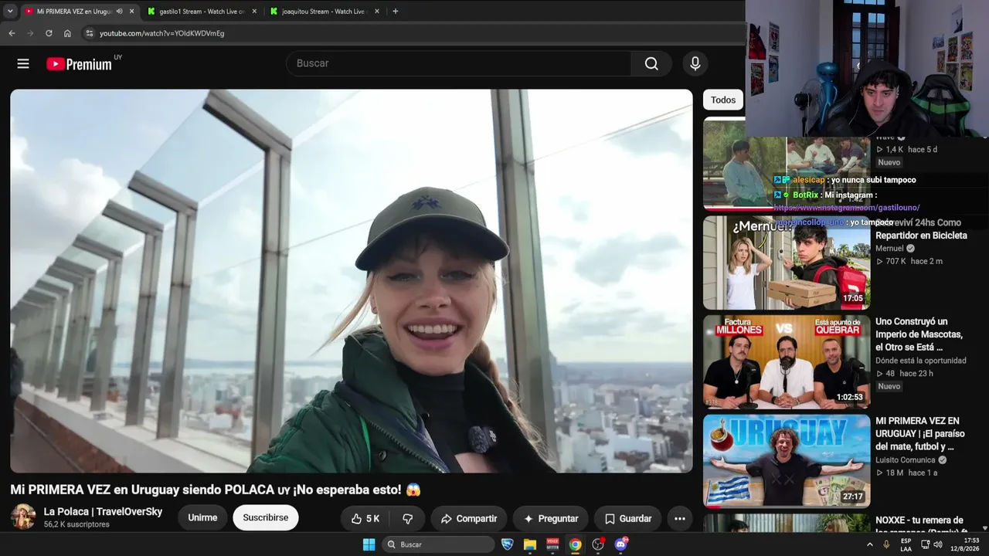Viewport: 989px width, 556px height.
Task: Open La Polaca | TravelOverSky channel name
Action: 103,511
